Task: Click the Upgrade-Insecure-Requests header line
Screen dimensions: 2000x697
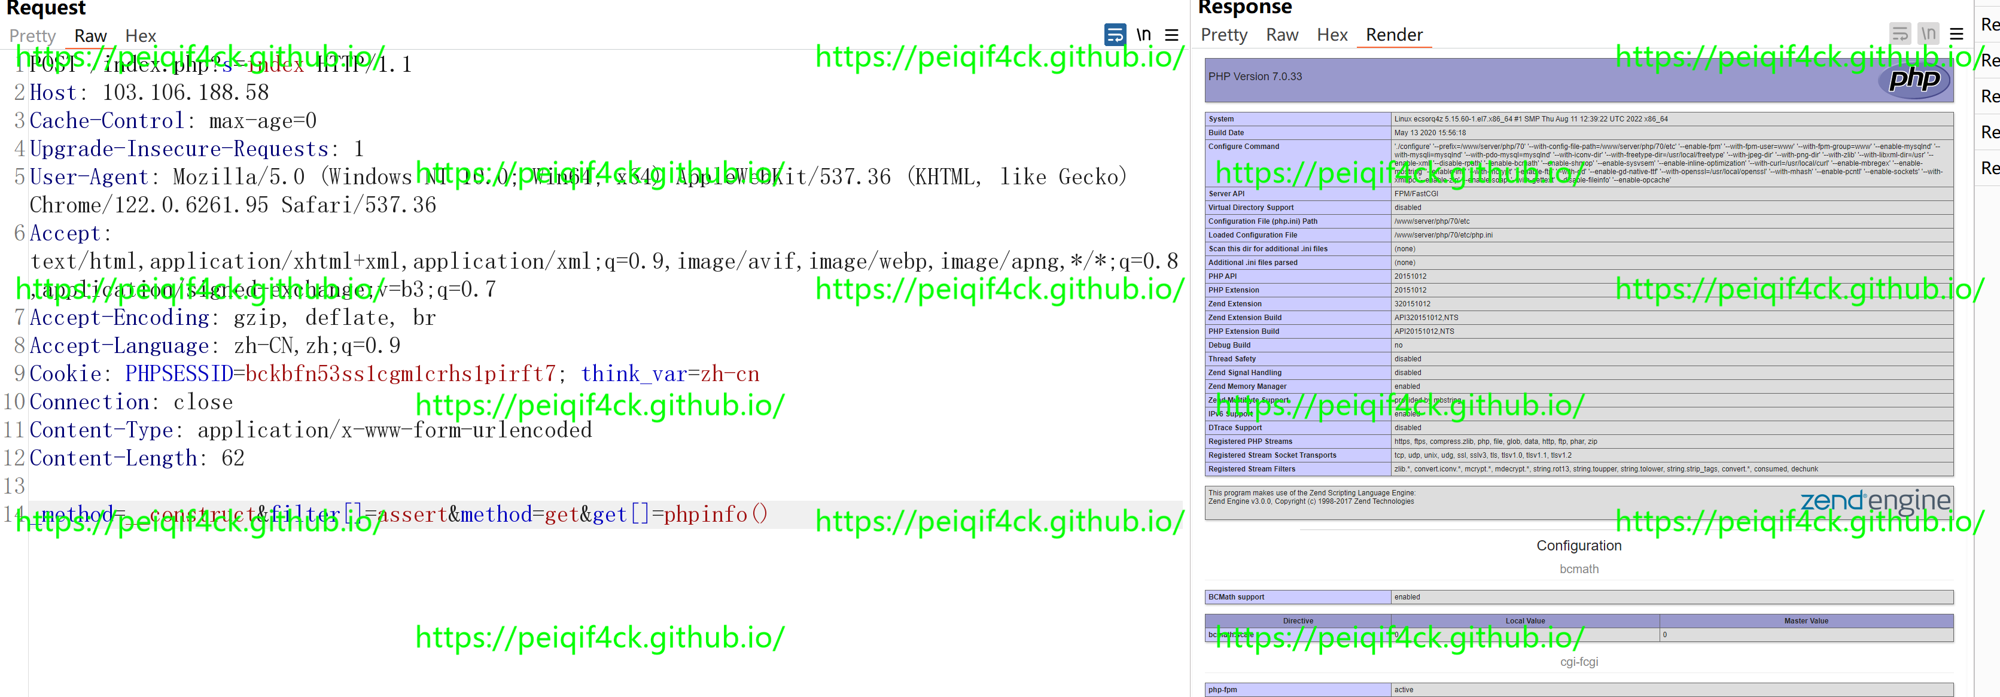Action: coord(196,148)
